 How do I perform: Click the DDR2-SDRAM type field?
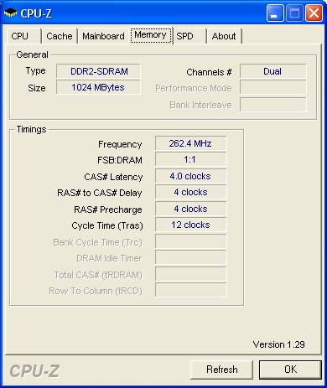click(x=98, y=71)
